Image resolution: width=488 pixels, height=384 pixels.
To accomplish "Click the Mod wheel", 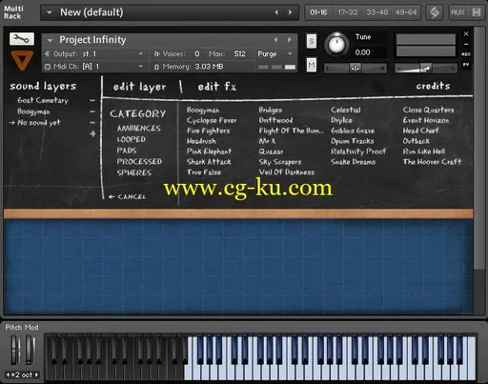I will click(30, 350).
